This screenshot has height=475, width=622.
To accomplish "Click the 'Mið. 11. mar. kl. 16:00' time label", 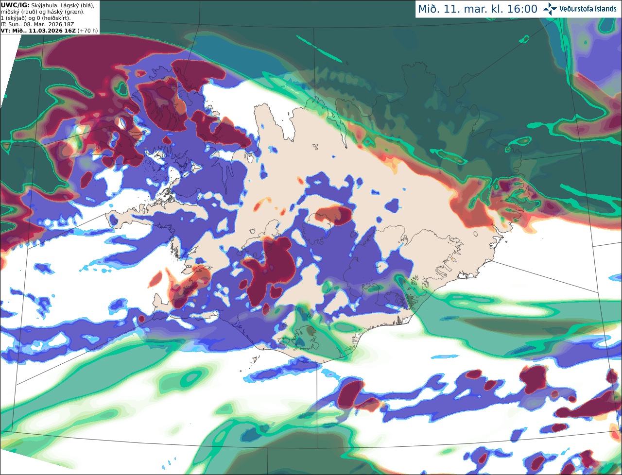I will [477, 9].
